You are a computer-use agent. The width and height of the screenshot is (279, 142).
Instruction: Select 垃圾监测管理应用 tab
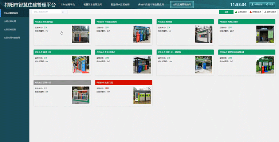pyautogui.click(x=182, y=4)
